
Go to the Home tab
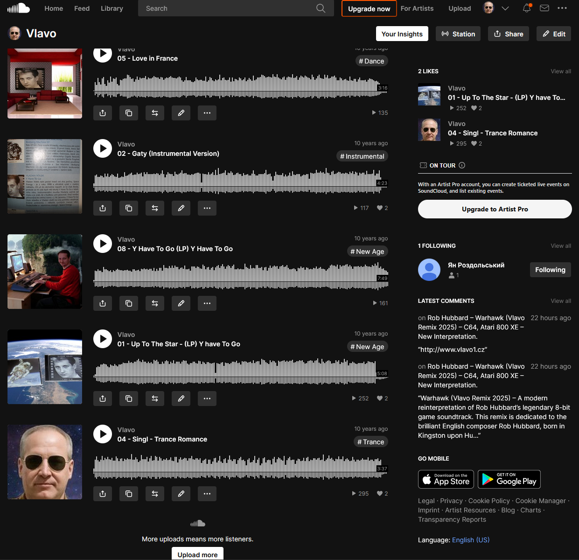pyautogui.click(x=54, y=8)
